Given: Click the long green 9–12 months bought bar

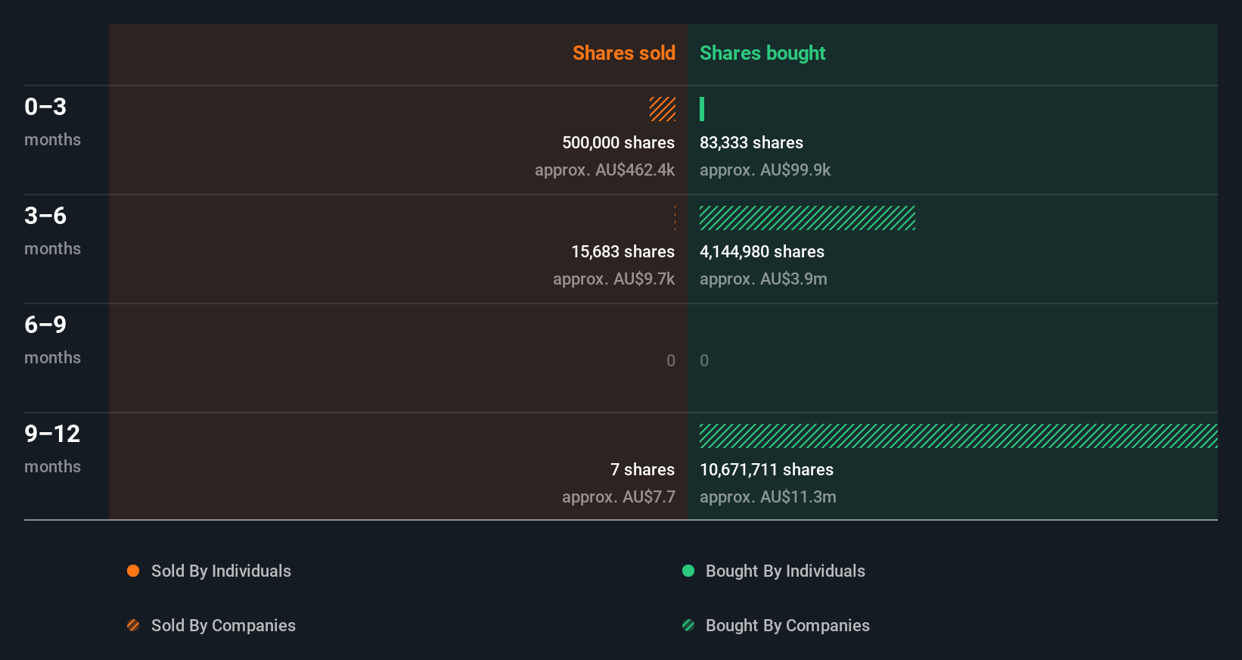Looking at the screenshot, I should pos(958,436).
